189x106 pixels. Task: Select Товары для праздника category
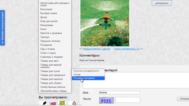tap(53, 75)
